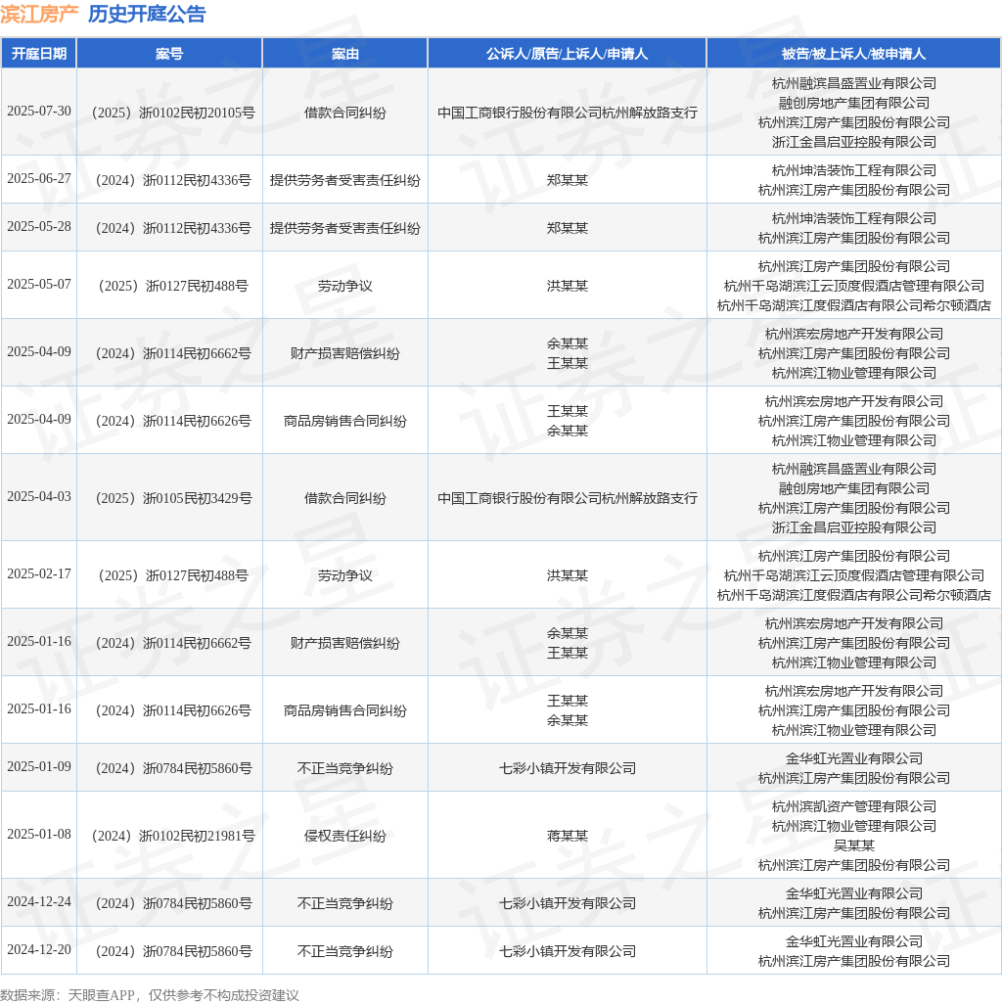Screen dimensions: 1002x1004
Task: Click case number 浙0127民初488号 in 2025-05-07 row
Action: point(173,286)
